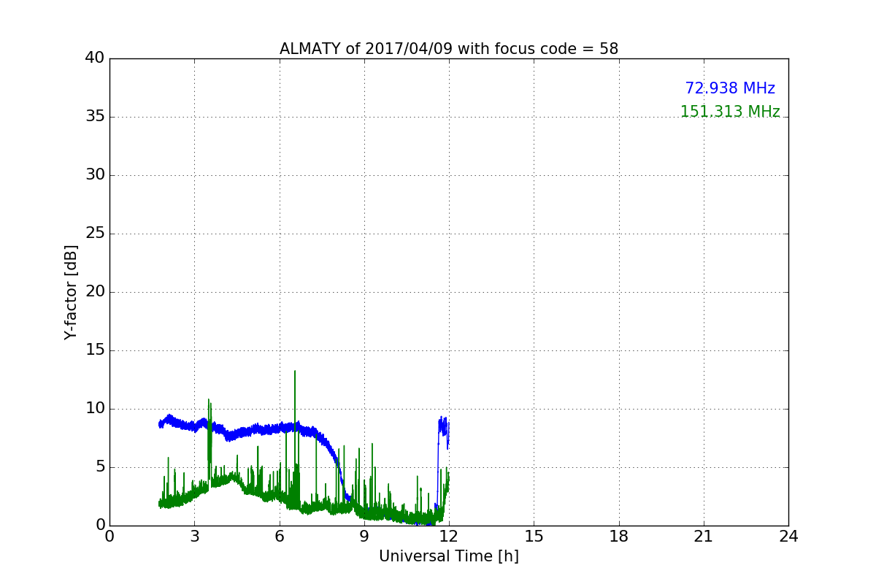Click the plot title 'ALMATY of 2017/04/09'

(448, 49)
